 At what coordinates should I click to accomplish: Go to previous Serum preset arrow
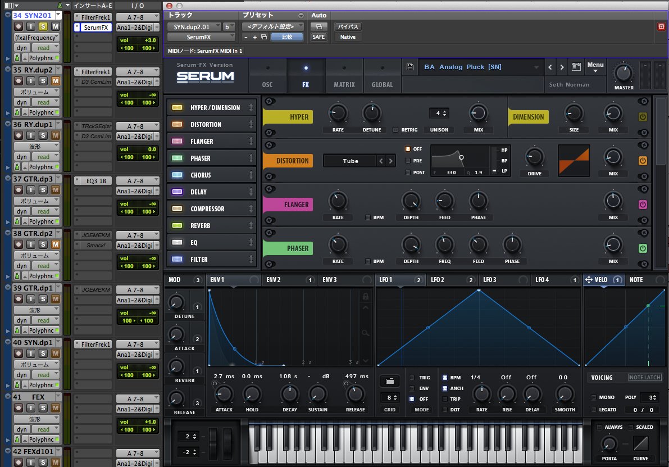[550, 67]
